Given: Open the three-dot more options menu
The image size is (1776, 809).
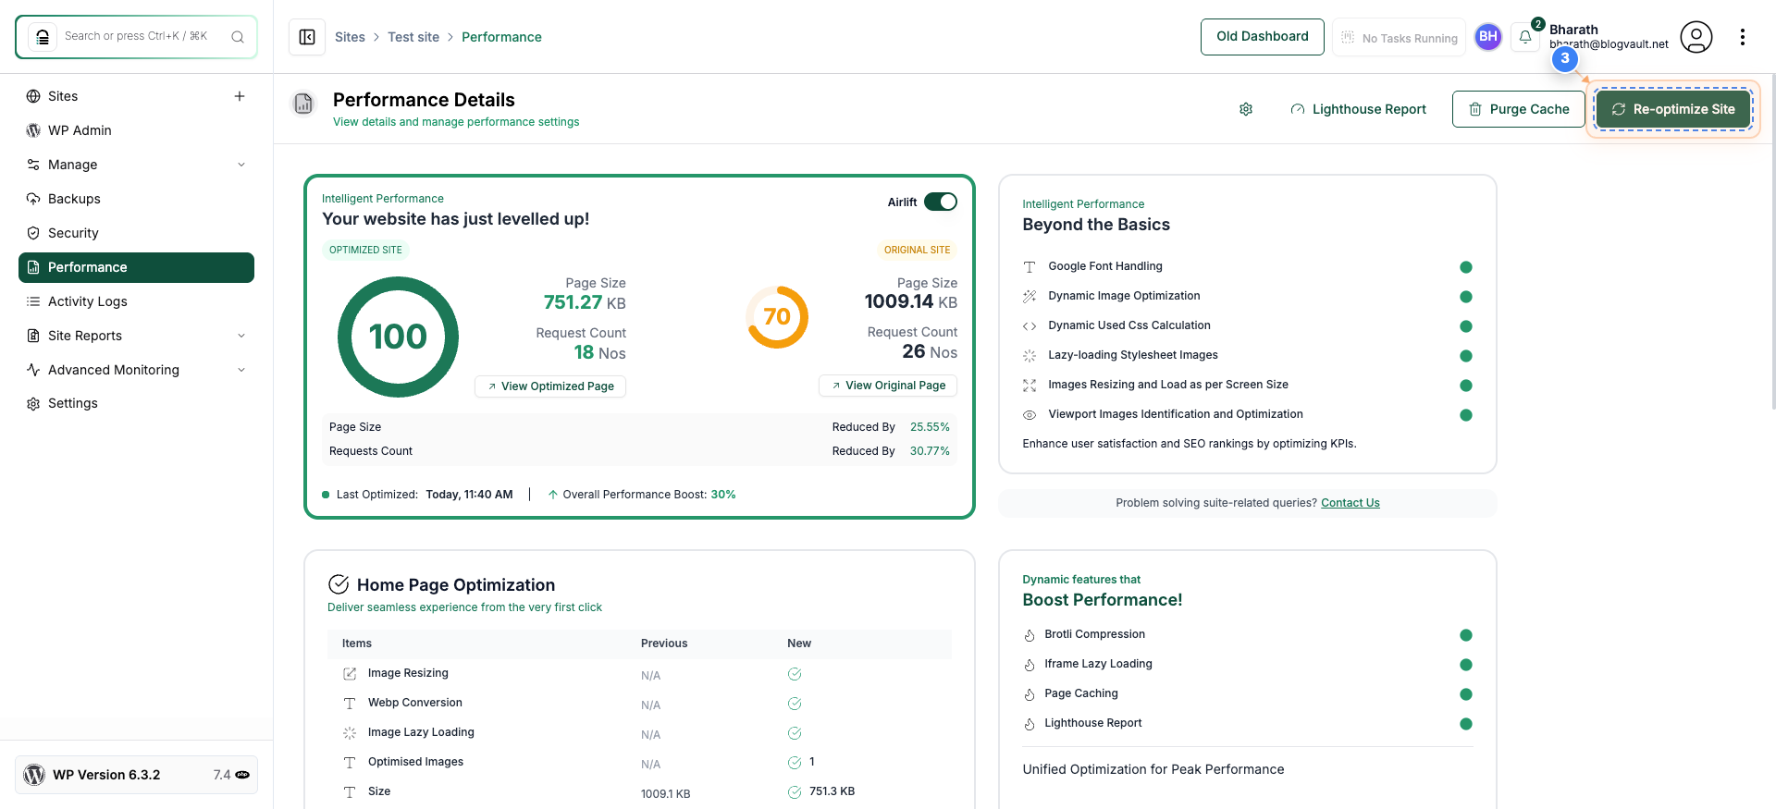Looking at the screenshot, I should point(1743,37).
